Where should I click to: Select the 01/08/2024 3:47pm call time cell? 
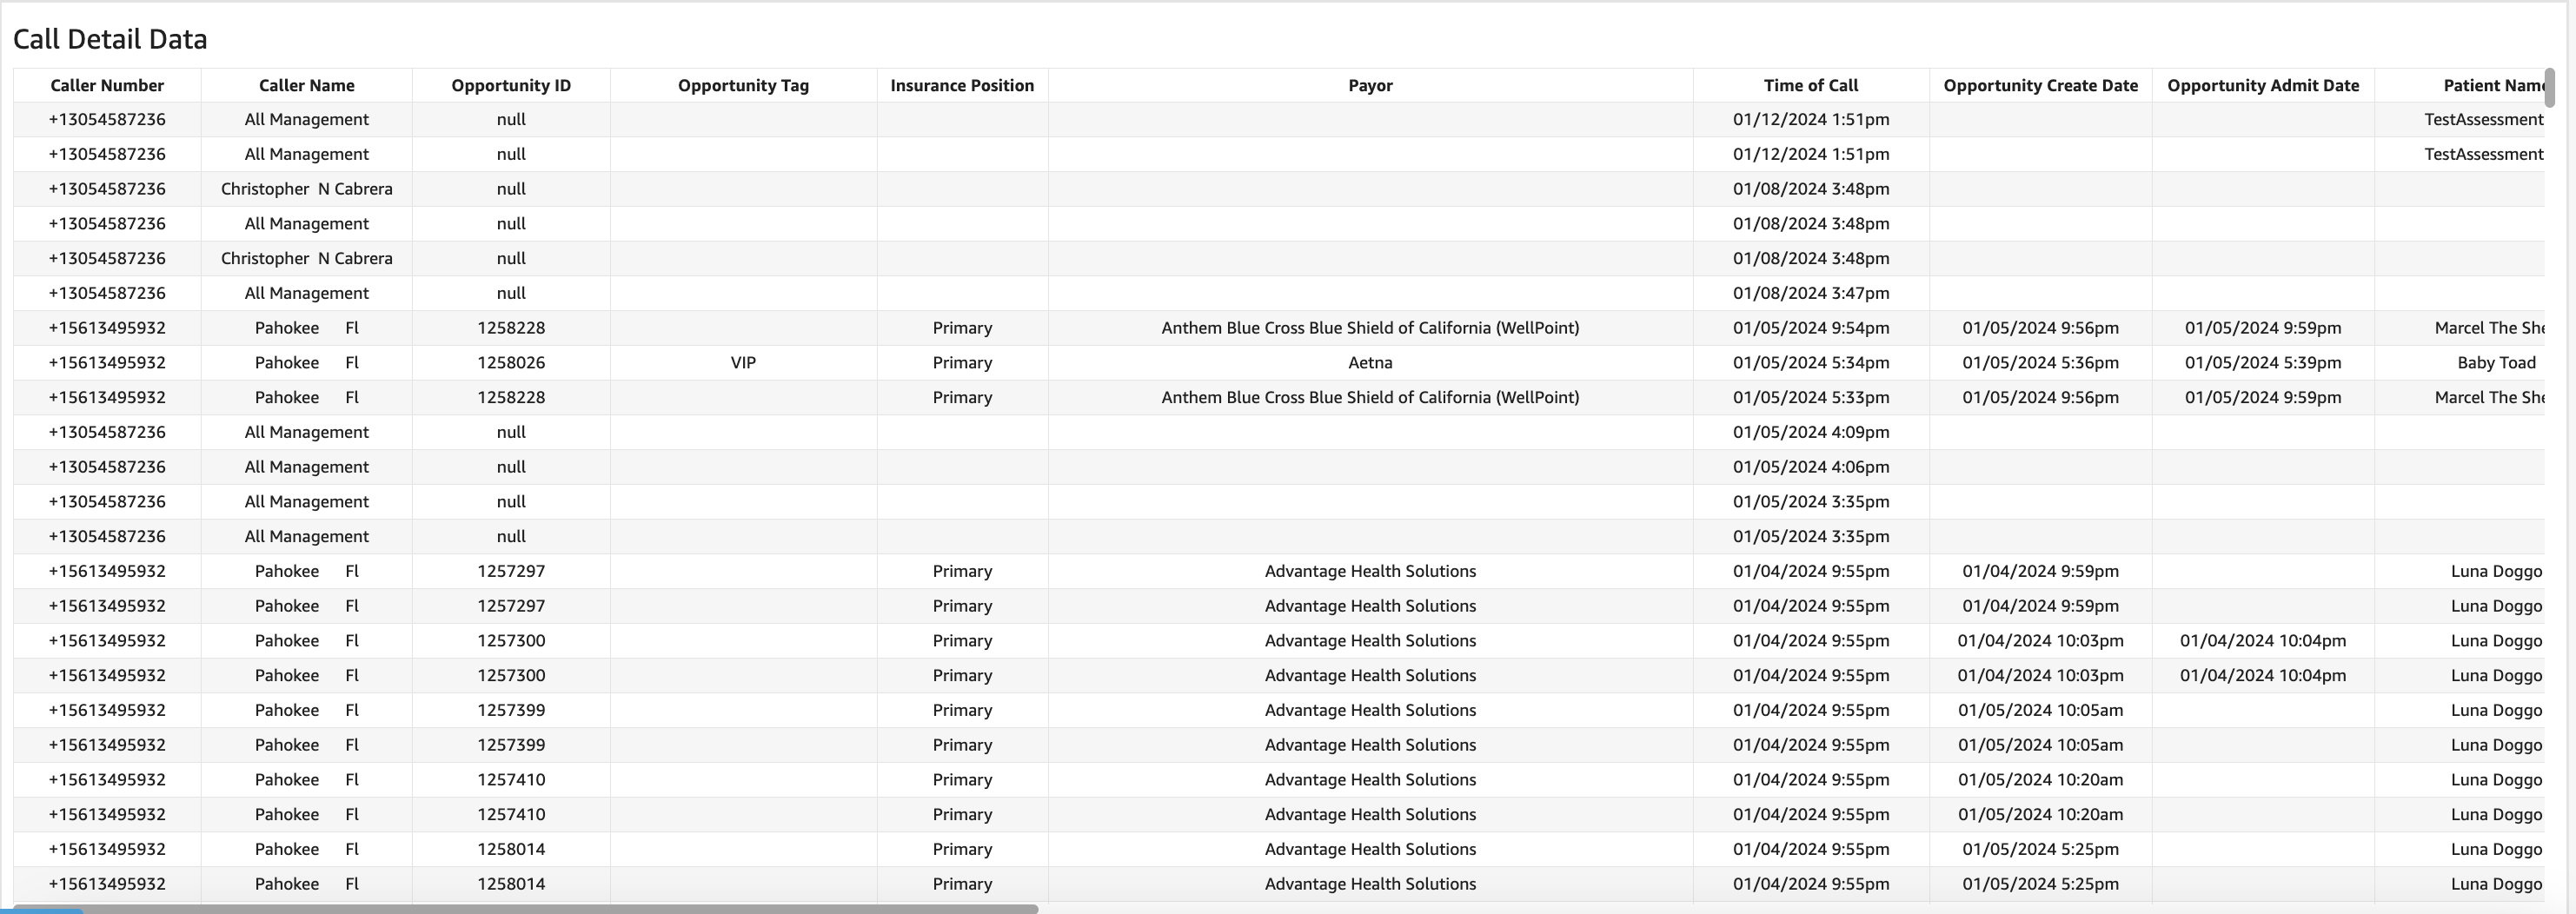pyautogui.click(x=1811, y=293)
